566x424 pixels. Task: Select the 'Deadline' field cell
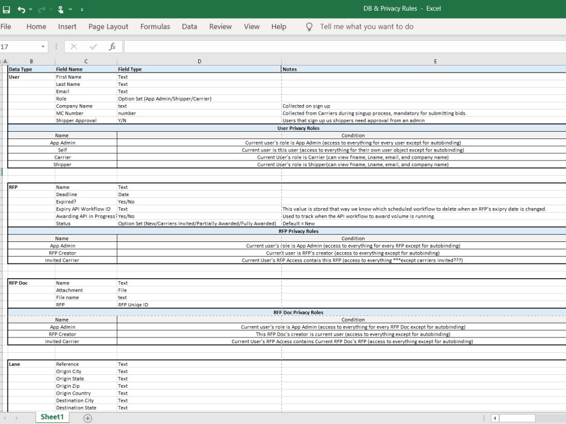click(86, 194)
